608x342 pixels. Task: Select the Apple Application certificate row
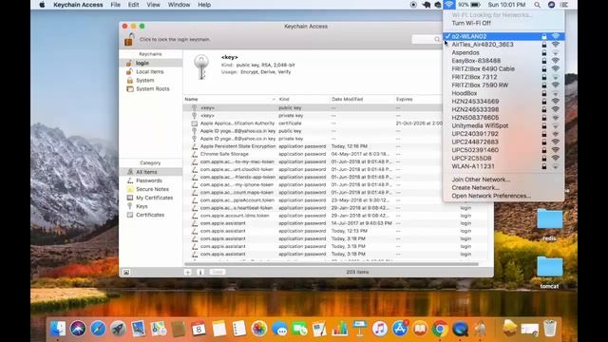coord(313,123)
